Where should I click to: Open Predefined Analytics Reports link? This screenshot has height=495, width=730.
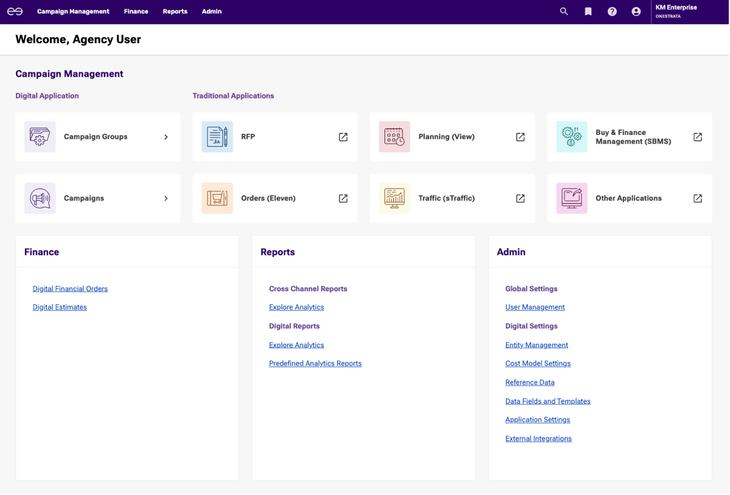coord(315,364)
